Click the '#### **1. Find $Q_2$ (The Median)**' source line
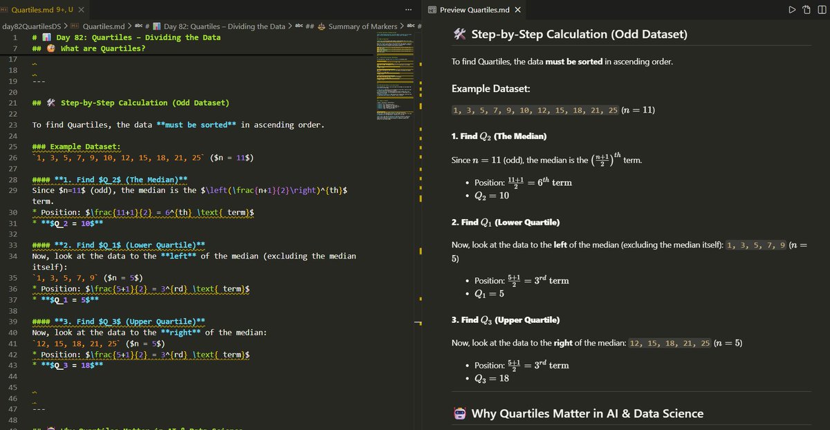Screen dimensions: 830x430 click(x=109, y=180)
